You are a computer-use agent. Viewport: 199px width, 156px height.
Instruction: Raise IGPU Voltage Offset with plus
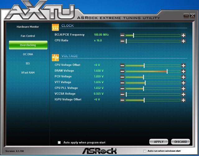click(183, 100)
